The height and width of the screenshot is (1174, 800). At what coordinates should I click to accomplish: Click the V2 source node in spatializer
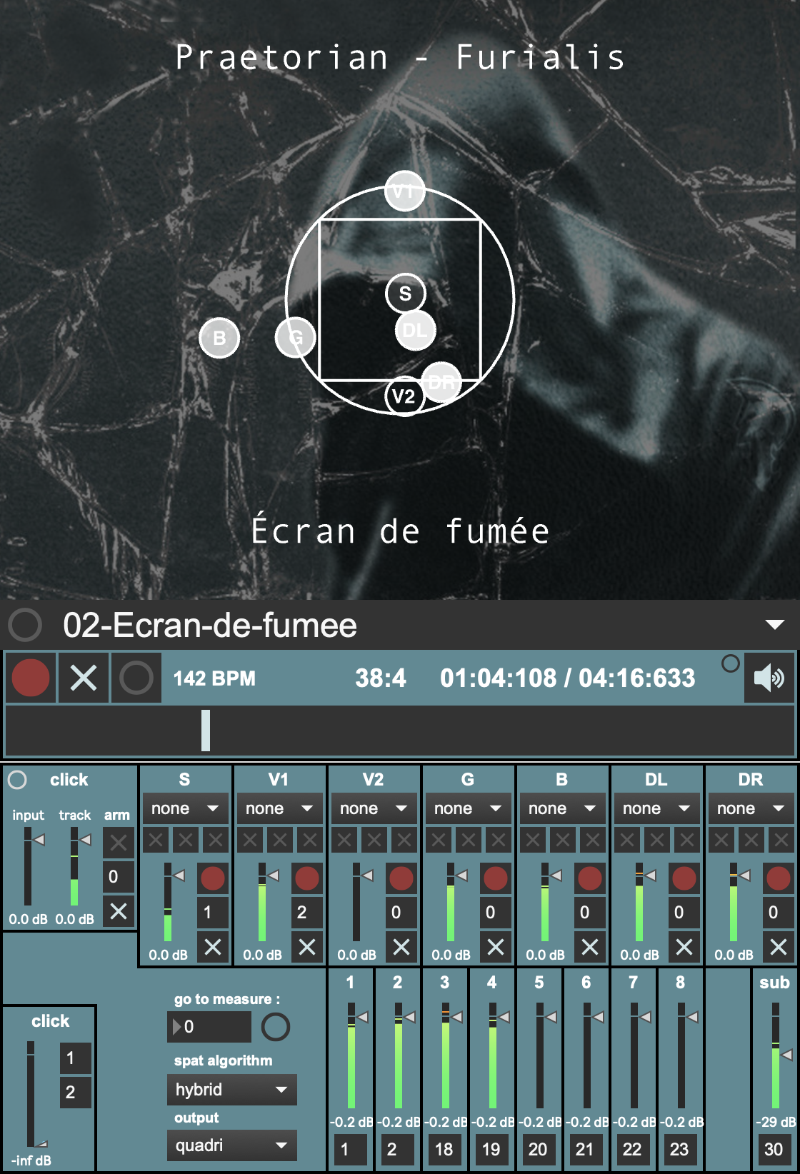point(404,396)
